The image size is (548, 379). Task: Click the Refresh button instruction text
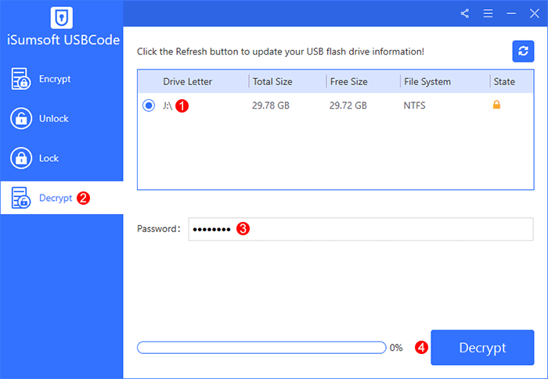[280, 52]
